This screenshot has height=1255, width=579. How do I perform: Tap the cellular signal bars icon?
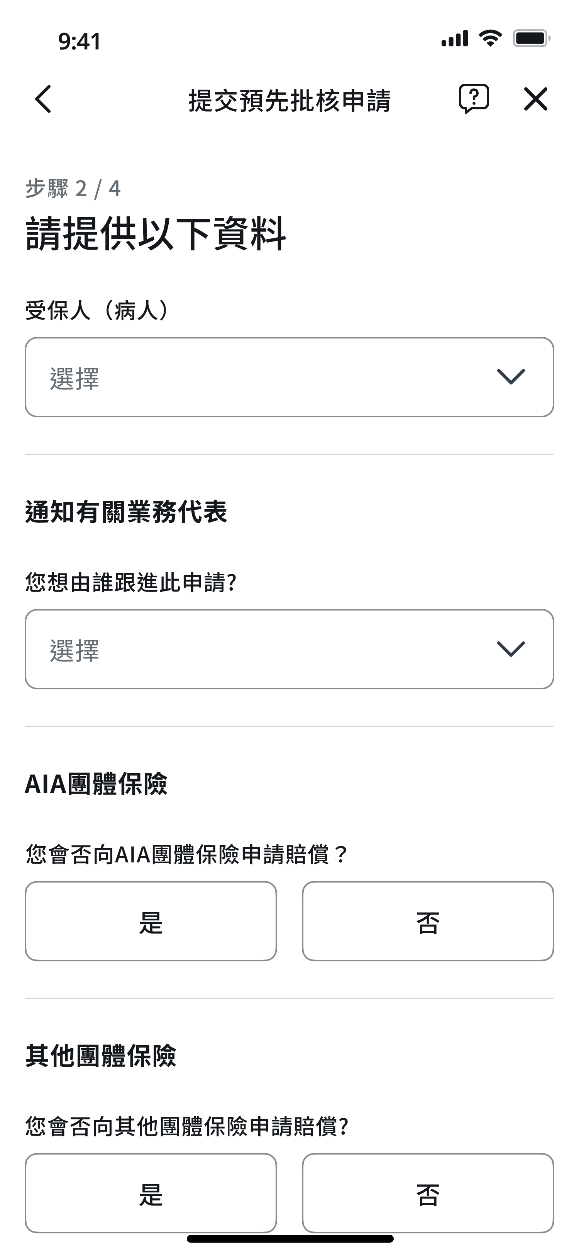[x=454, y=39]
